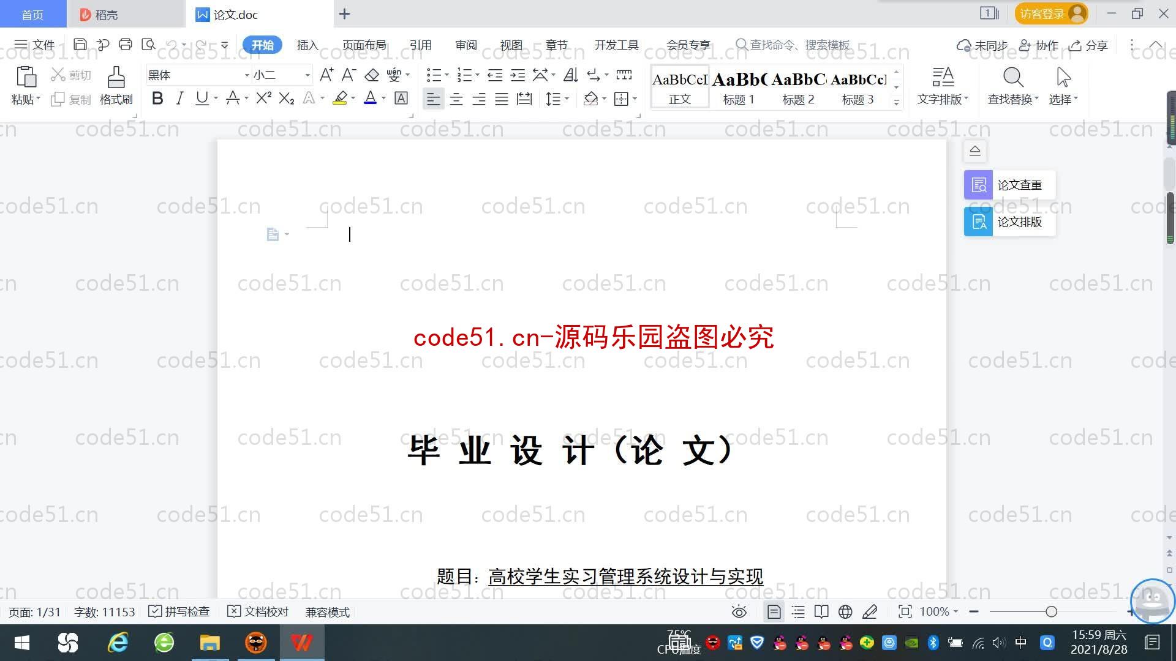Viewport: 1176px width, 661px height.
Task: Switch to 插入 tab
Action: (x=307, y=45)
